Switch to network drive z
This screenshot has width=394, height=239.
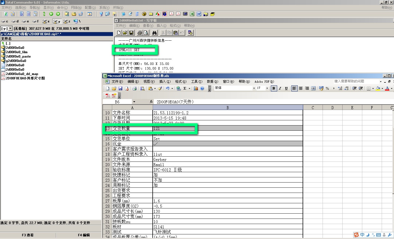click(67, 21)
